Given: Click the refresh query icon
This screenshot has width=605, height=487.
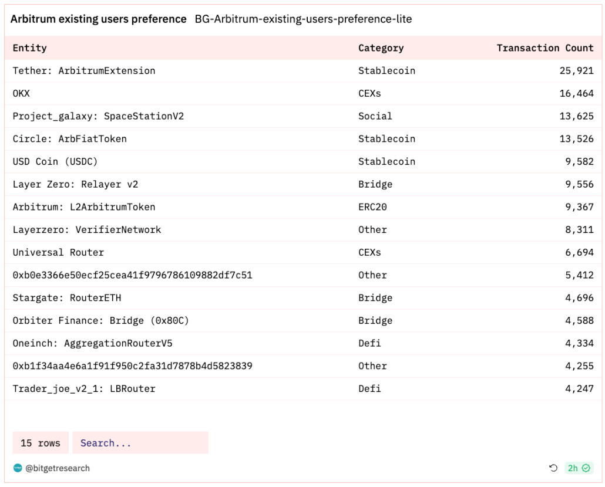Looking at the screenshot, I should pos(553,468).
